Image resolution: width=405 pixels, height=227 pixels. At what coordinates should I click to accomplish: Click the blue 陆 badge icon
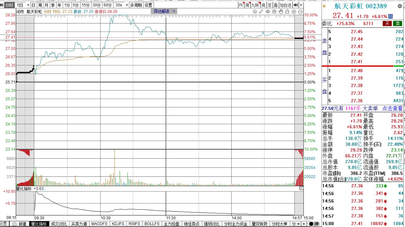pos(391,16)
